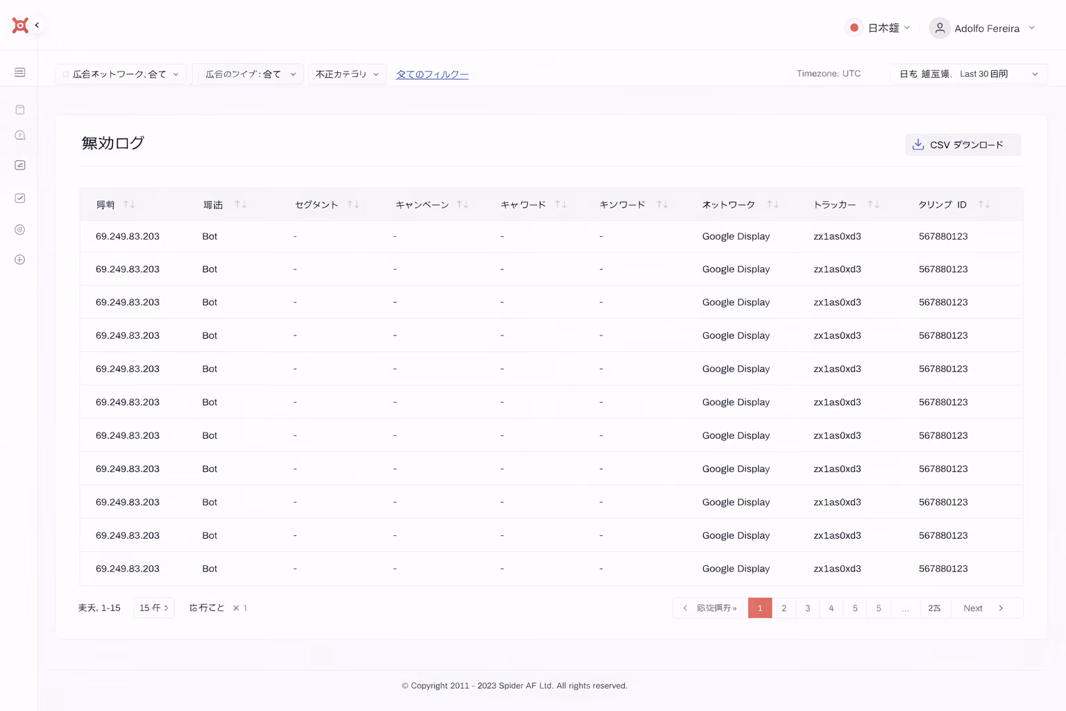The height and width of the screenshot is (711, 1066).
Task: Click the セグメント header label
Action: pyautogui.click(x=316, y=204)
